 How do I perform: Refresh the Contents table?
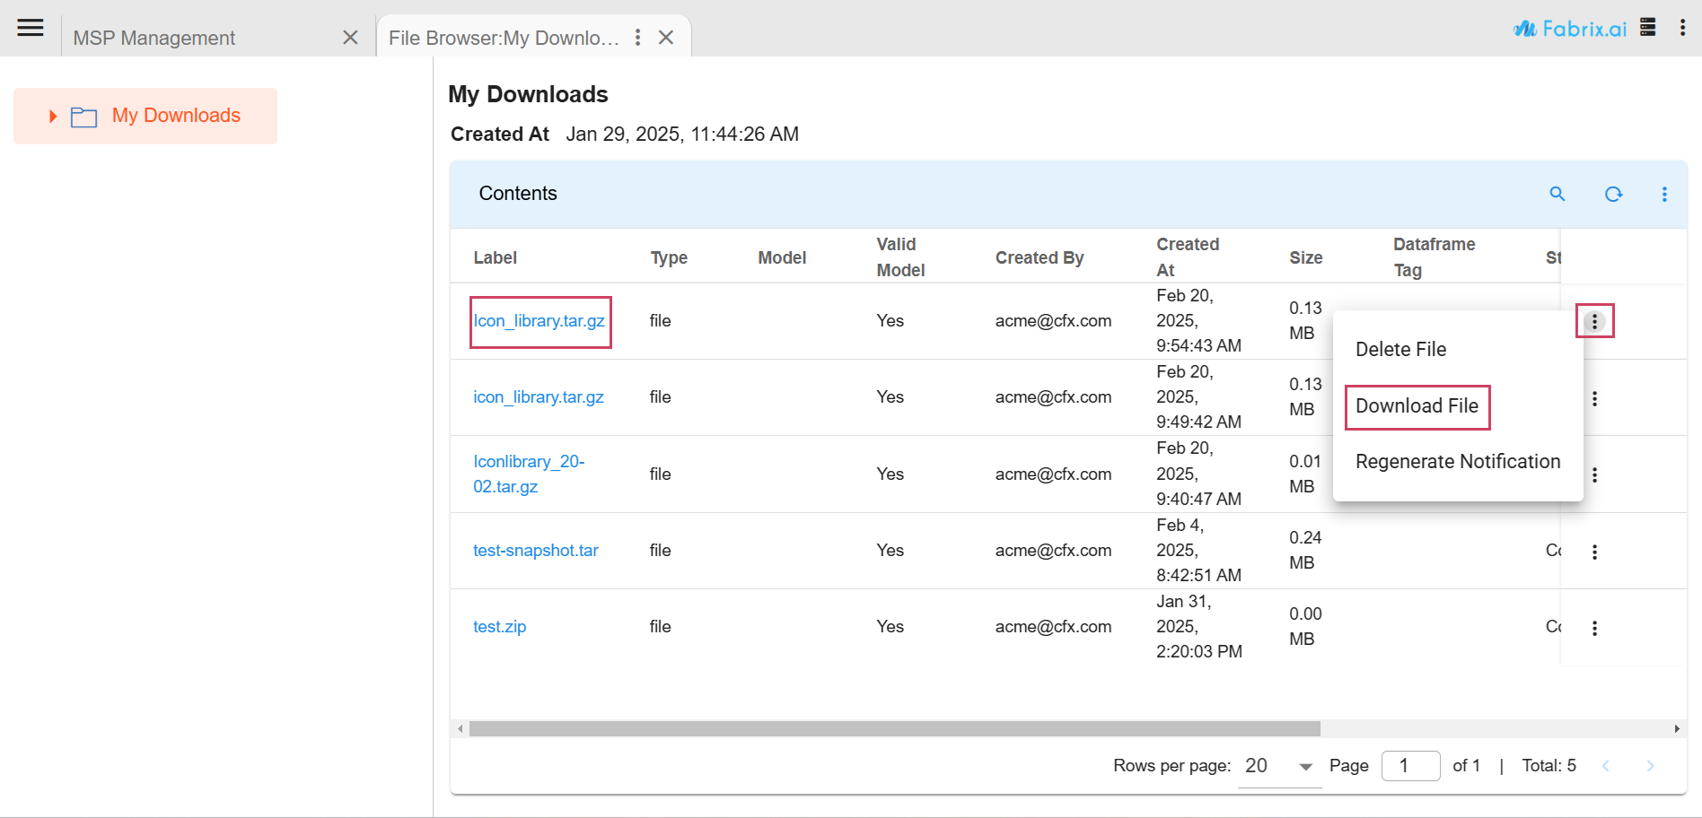click(x=1613, y=194)
